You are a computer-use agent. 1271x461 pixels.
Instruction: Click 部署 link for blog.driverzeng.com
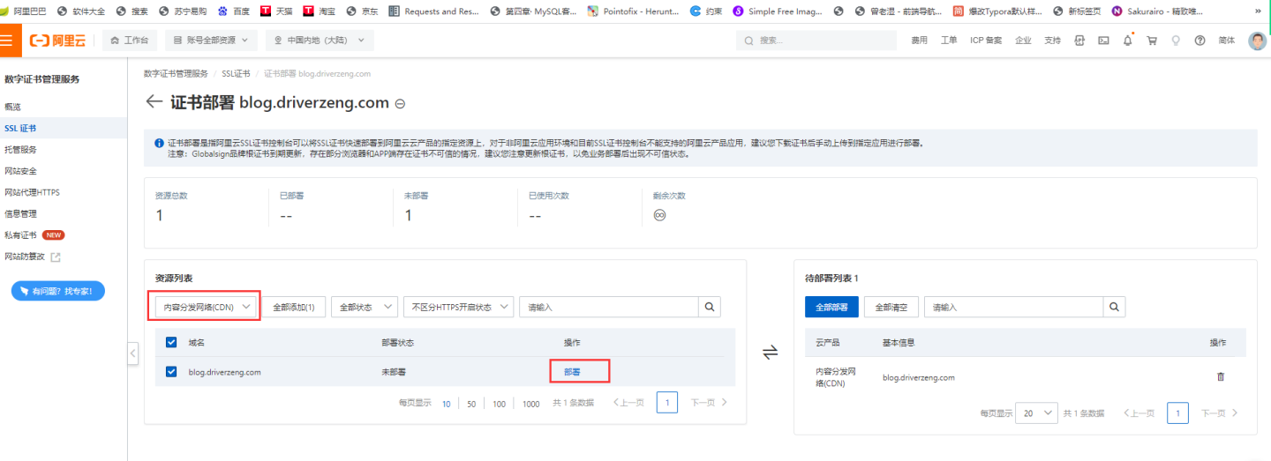572,372
